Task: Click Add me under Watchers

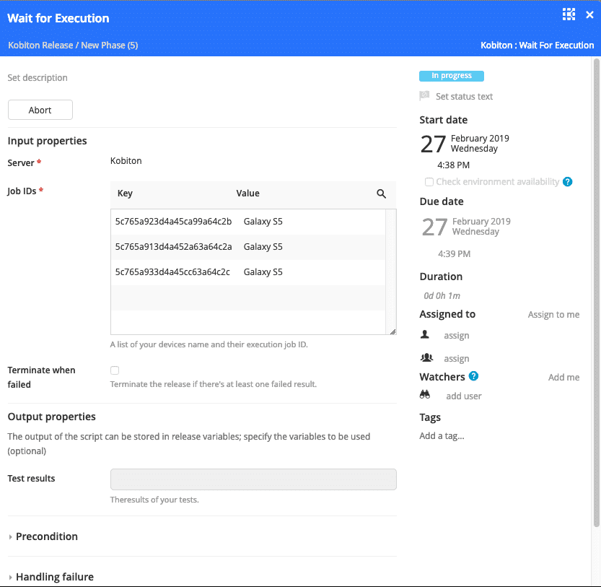Action: click(x=563, y=377)
